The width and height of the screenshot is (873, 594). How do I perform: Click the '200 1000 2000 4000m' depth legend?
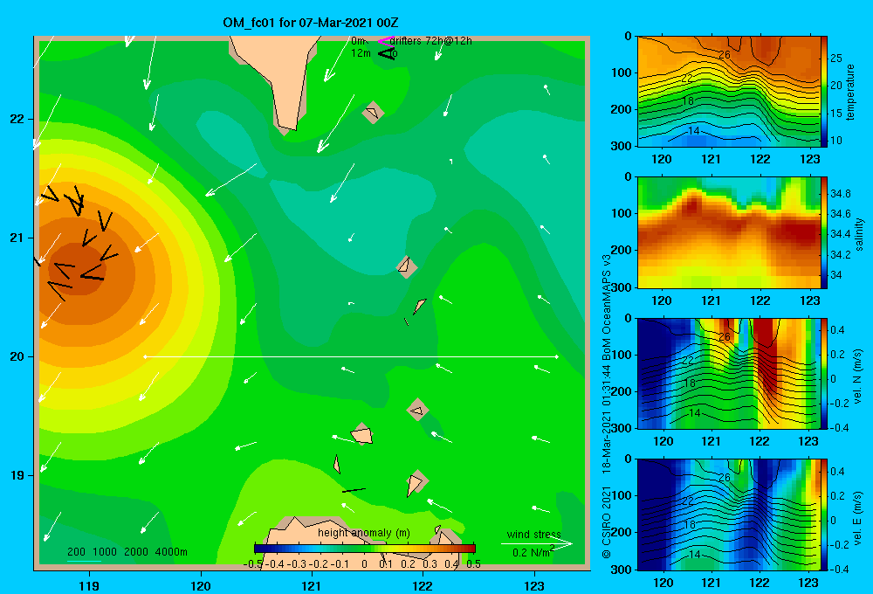(x=127, y=552)
